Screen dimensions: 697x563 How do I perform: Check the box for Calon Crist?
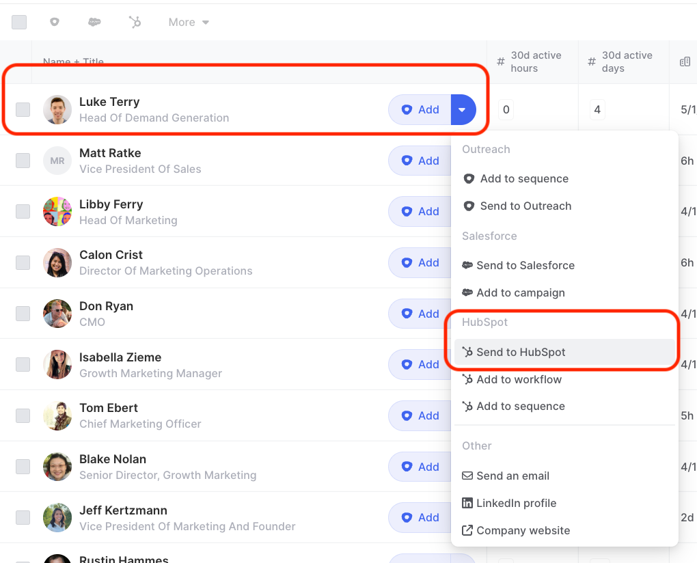coord(23,262)
